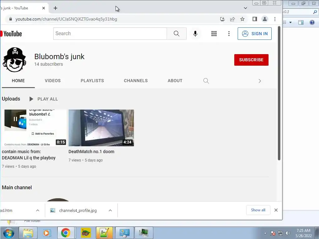Click the preview pane icon in background window
319x239 pixels.
[x=301, y=22]
